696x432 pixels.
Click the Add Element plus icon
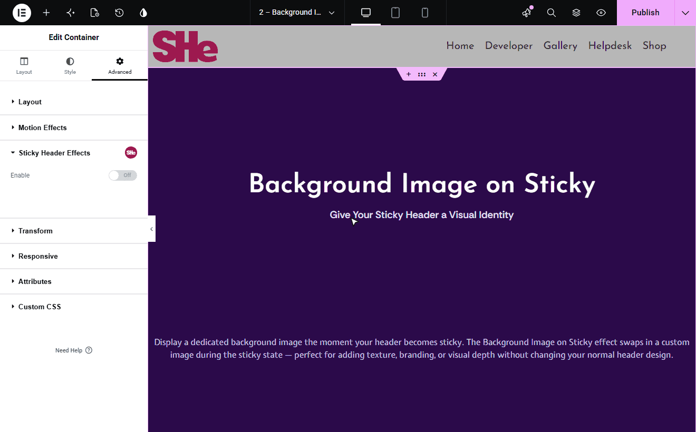click(x=46, y=13)
